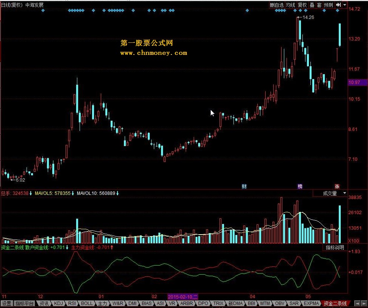Switch to the W&R indicator tab
This screenshot has height=308, width=368.
coord(117,303)
